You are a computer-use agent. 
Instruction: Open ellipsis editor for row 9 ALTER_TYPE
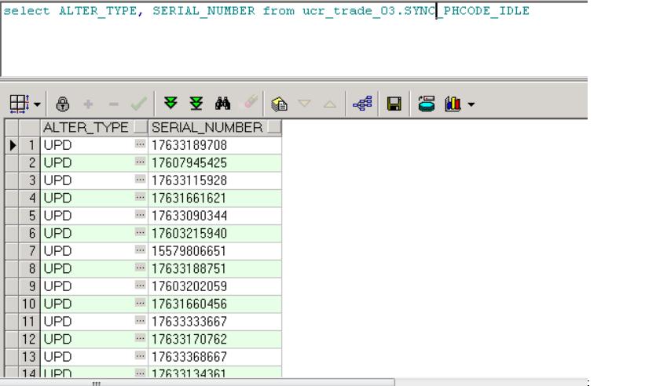141,286
